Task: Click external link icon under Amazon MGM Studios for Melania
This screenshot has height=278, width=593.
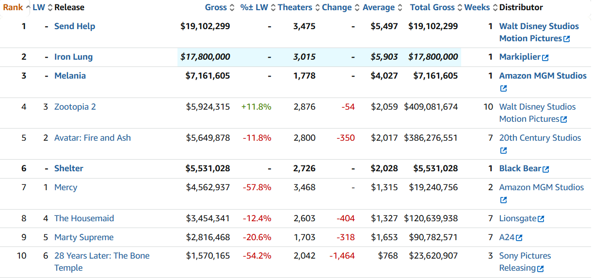Action: point(503,89)
